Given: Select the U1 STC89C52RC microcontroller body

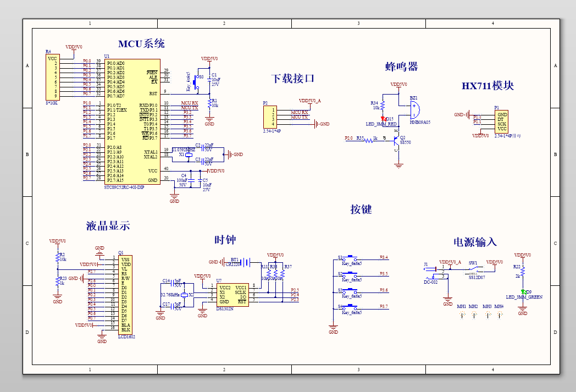Looking at the screenshot, I should [132, 122].
